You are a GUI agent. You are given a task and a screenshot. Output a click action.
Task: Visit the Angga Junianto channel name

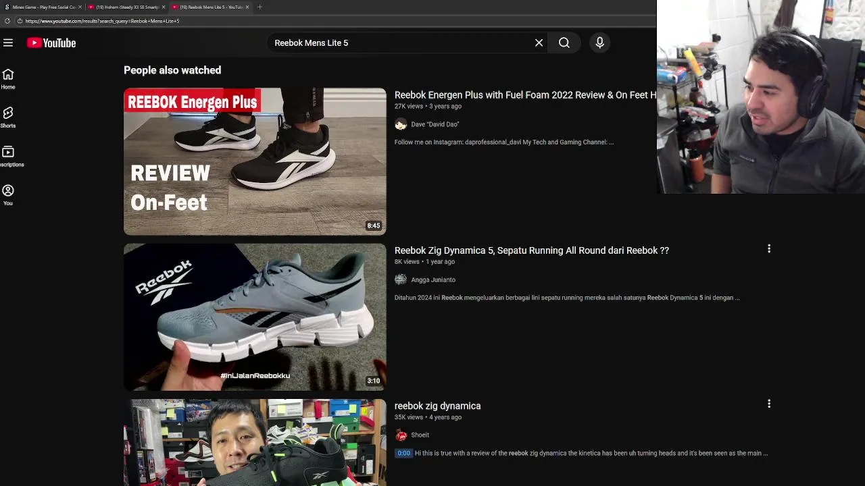tap(433, 279)
